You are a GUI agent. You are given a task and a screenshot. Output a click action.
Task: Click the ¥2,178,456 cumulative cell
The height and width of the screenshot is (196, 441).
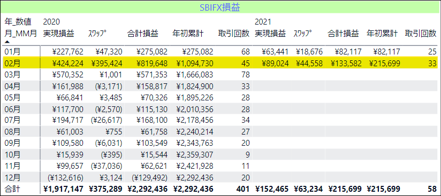coord(195,121)
